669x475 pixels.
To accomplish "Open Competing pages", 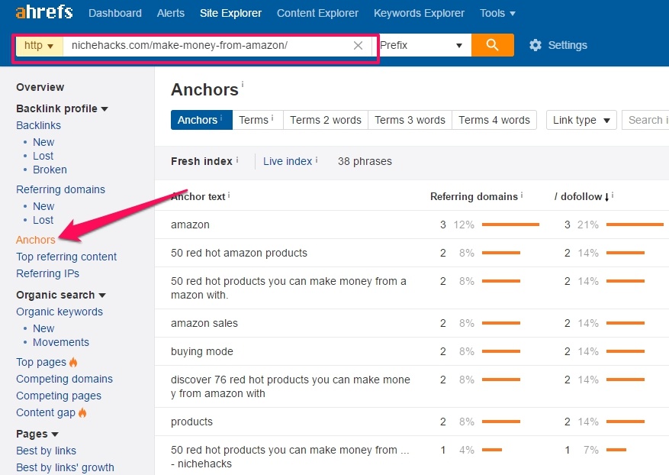I will point(59,396).
